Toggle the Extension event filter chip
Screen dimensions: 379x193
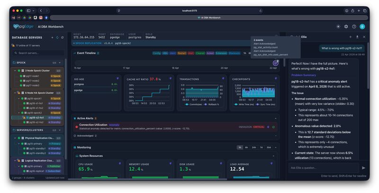pos(221,53)
